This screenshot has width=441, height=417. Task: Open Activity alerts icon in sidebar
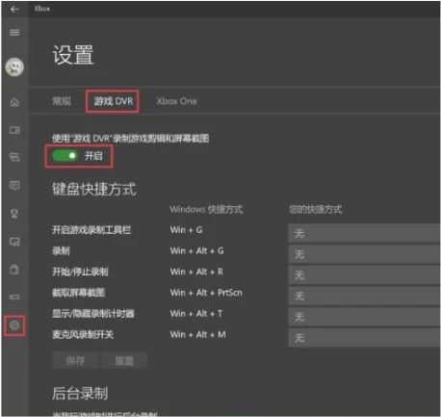click(x=14, y=185)
